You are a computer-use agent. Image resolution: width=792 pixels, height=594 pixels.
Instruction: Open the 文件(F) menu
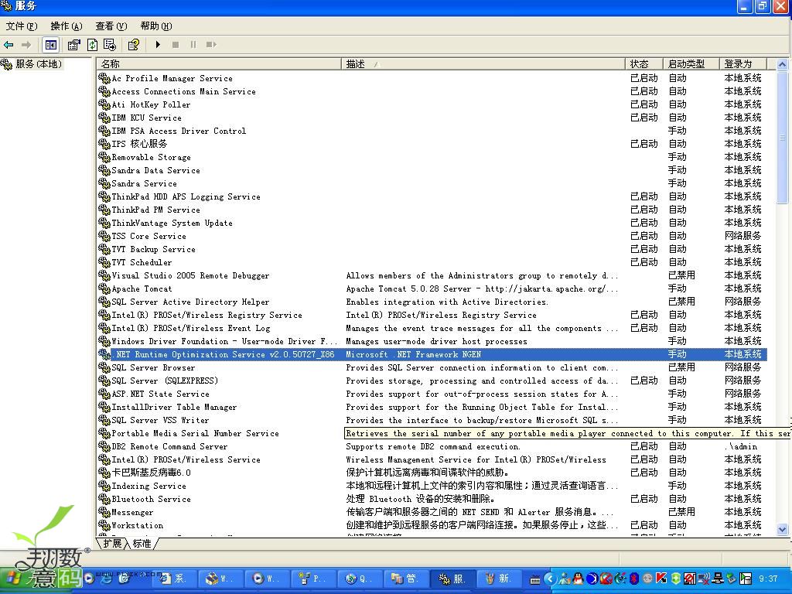[21, 26]
